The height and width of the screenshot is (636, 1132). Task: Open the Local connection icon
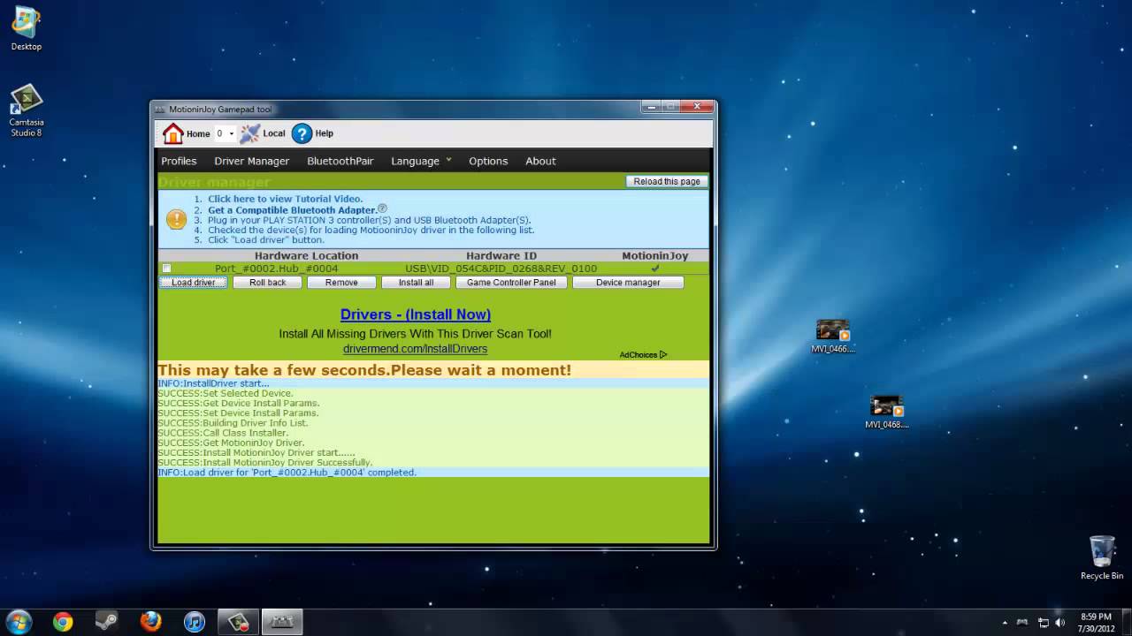(250, 133)
